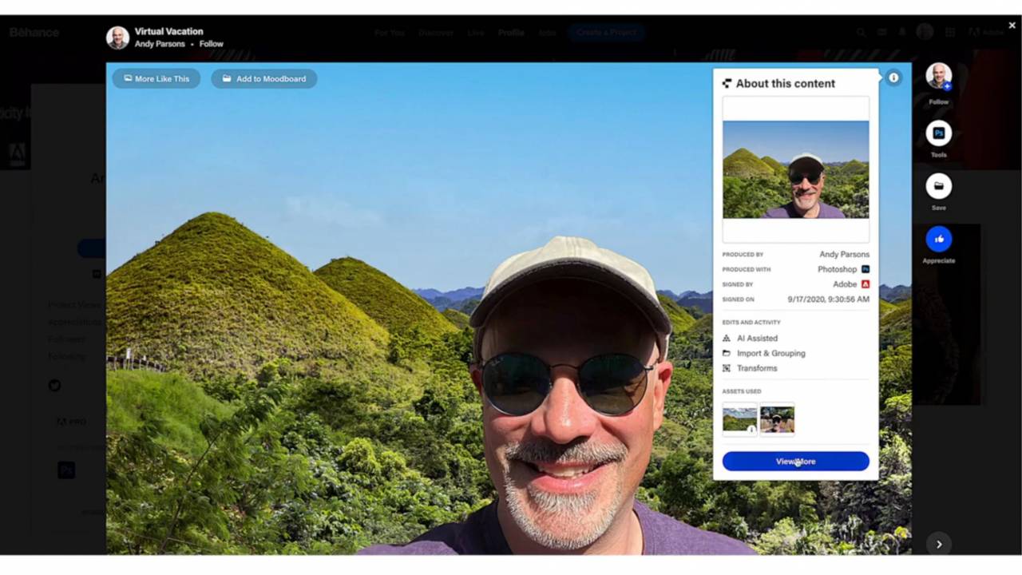Viewport: 1022px width, 575px height.
Task: Click the content credentials icon before About this content
Action: point(727,83)
